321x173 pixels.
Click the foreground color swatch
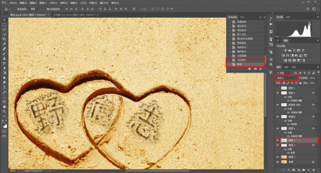point(3,124)
